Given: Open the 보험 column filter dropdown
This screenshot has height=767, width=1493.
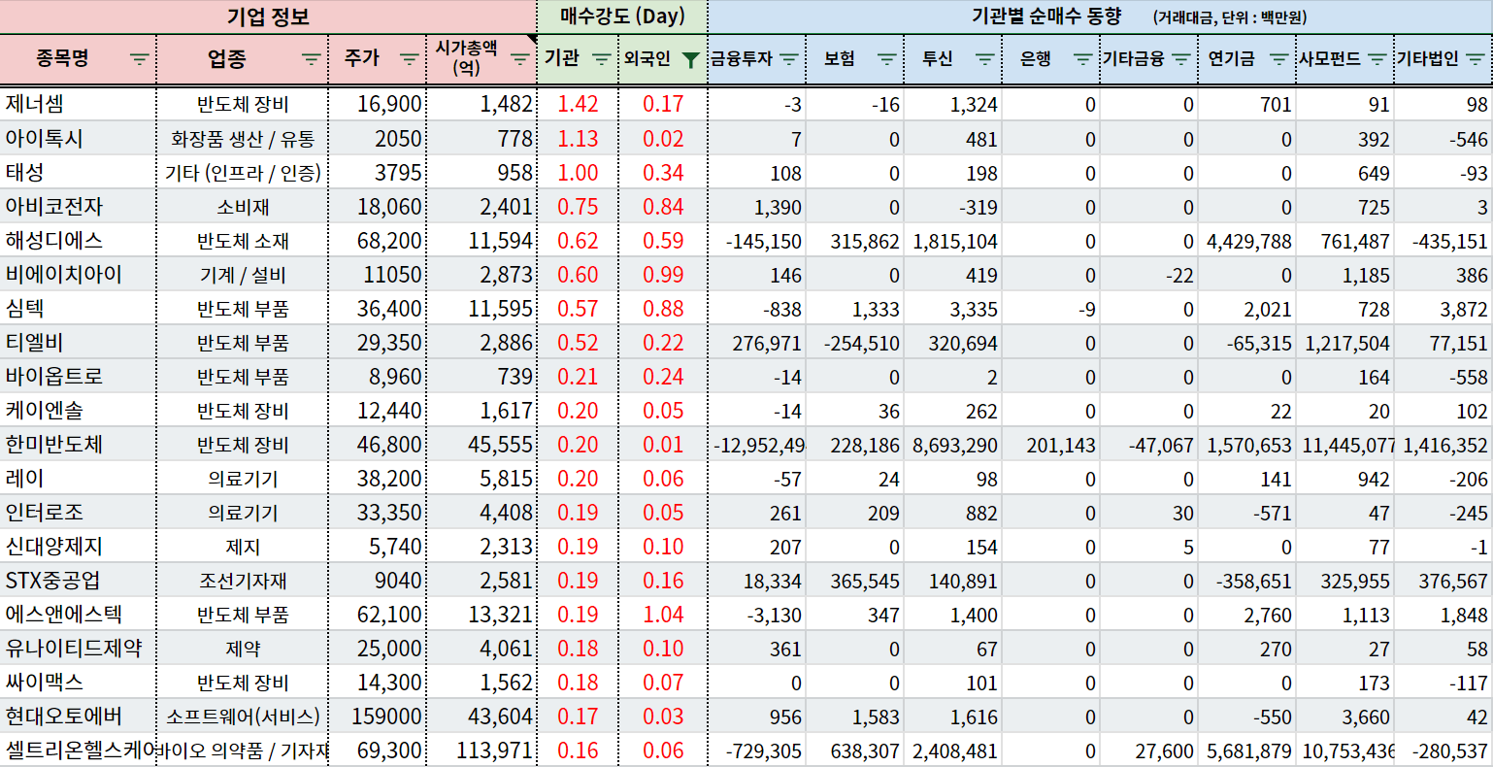Looking at the screenshot, I should 887,59.
